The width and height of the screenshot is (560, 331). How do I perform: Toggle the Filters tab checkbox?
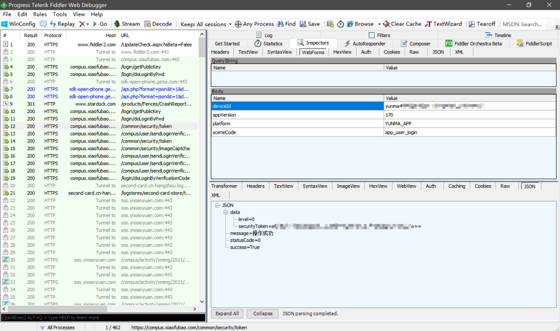(x=372, y=36)
